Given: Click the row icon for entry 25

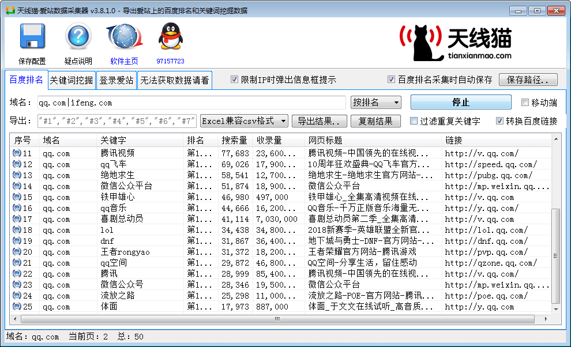Looking at the screenshot, I should click(17, 306).
